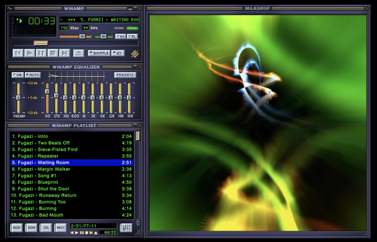Image resolution: width=377 pixels, height=242 pixels.
Task: Click the elapsed time display 00:33
Action: pos(42,21)
